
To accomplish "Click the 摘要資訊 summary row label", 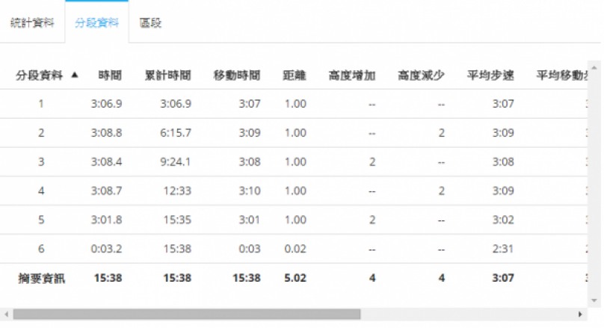I will (x=41, y=279).
